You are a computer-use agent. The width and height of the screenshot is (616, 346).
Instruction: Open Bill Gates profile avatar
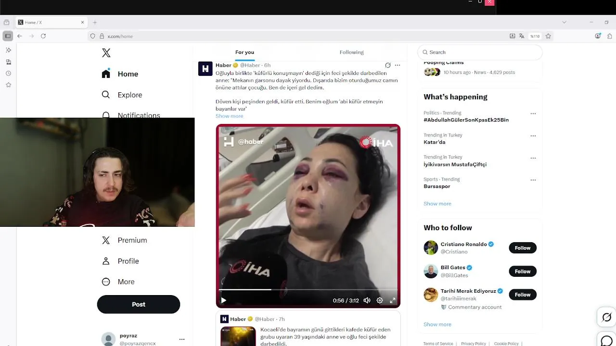(431, 271)
